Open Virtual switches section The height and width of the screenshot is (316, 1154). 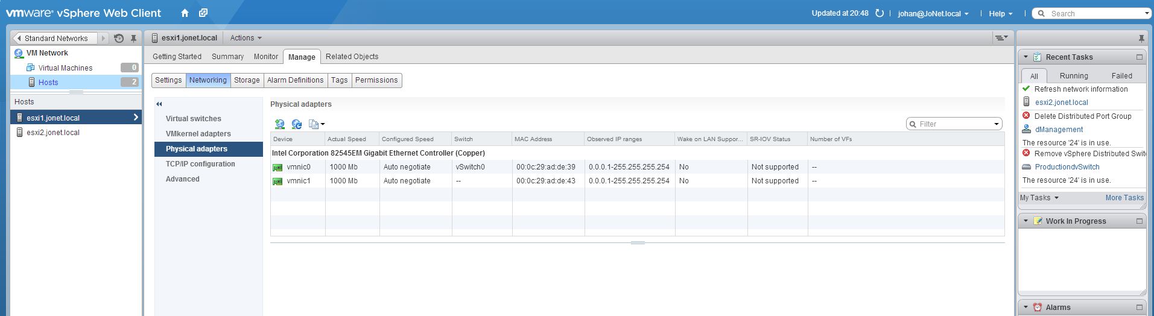point(194,119)
